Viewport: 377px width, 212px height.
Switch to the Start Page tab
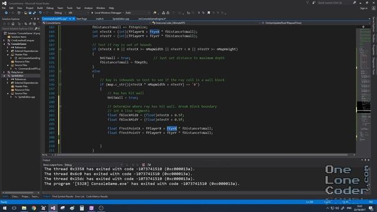pos(82,19)
